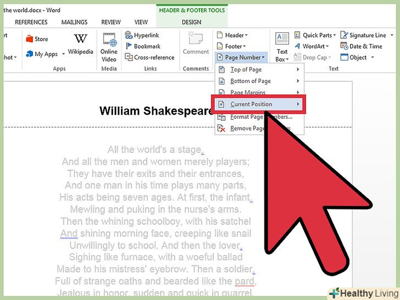The image size is (400, 300).
Task: Click the Hyperlink icon
Action: tap(129, 35)
